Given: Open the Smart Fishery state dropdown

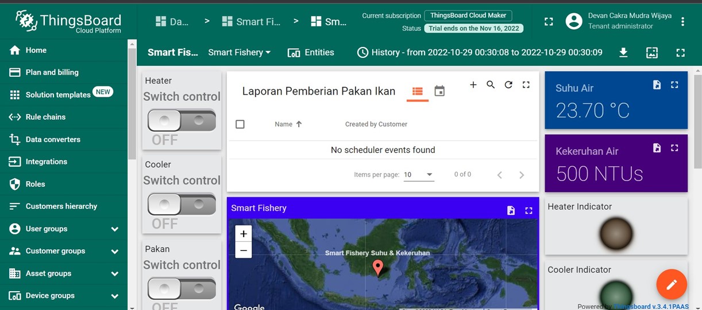Looking at the screenshot, I should pos(239,52).
